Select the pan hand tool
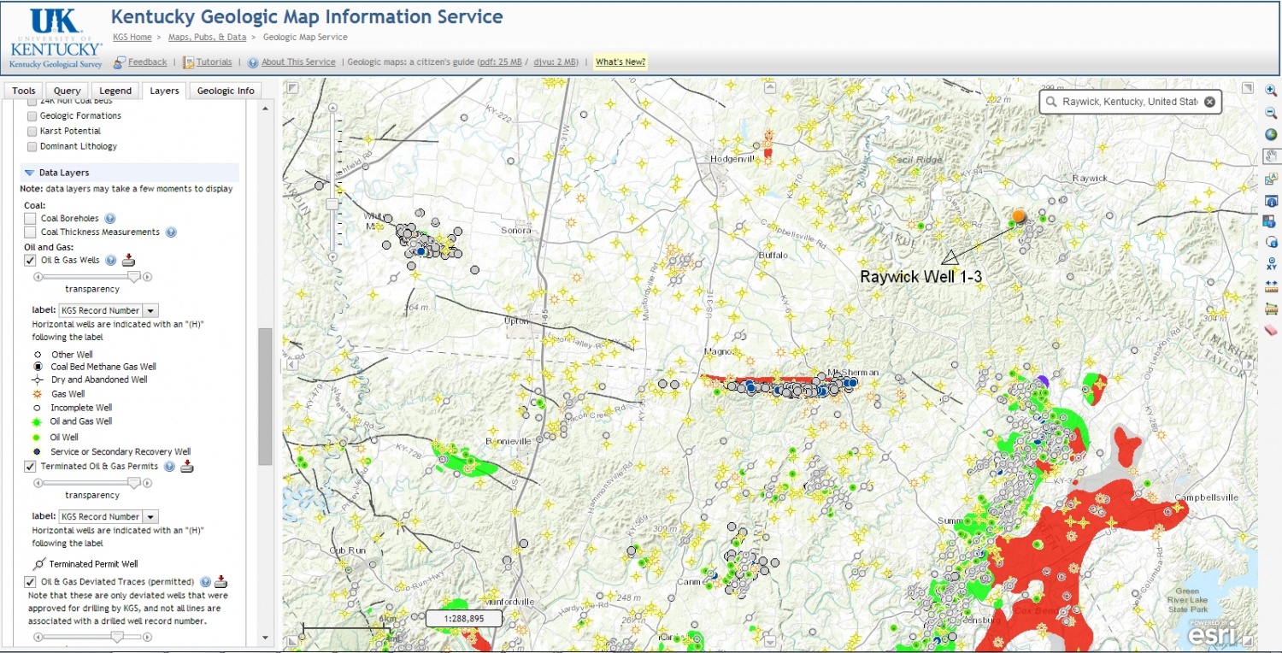Viewport: 1282px width, 653px height. pyautogui.click(x=1271, y=156)
